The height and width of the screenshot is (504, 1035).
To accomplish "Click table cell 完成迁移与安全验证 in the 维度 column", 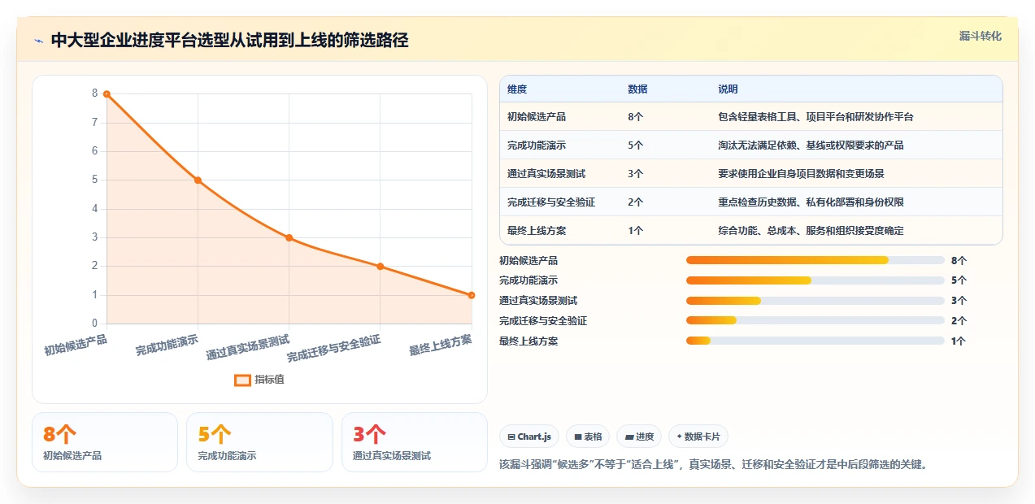I will 551,202.
